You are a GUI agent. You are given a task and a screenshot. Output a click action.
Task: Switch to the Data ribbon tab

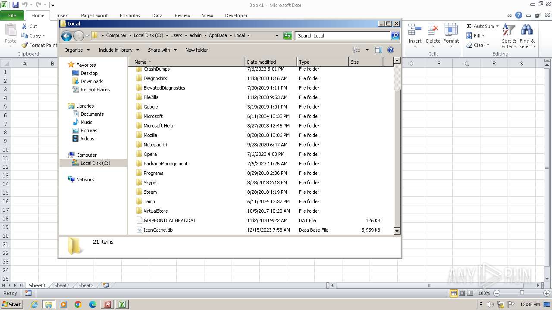[157, 15]
